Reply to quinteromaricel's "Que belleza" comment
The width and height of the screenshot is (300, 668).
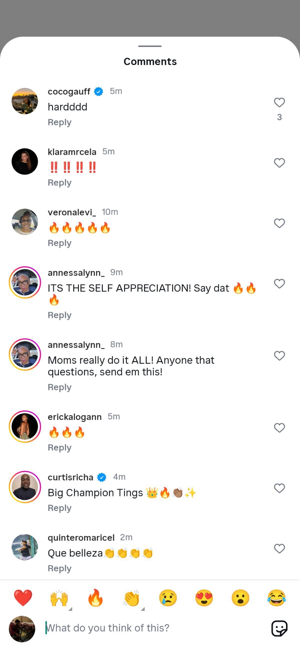tap(59, 568)
